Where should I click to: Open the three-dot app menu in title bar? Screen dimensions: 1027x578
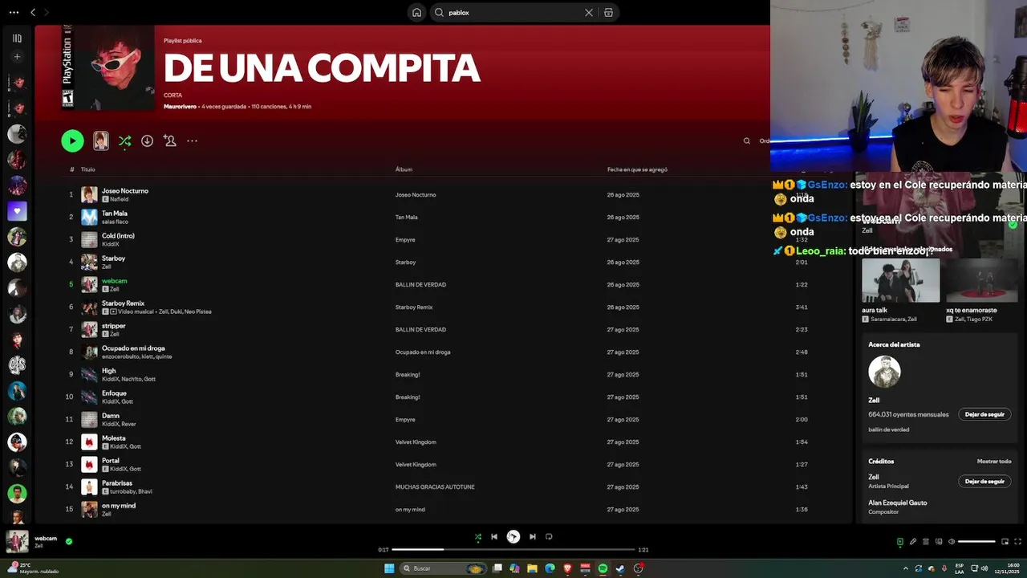coord(14,12)
